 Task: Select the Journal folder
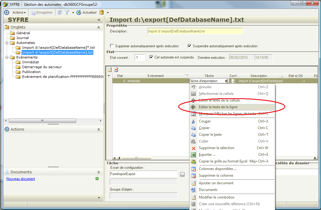click(x=22, y=38)
